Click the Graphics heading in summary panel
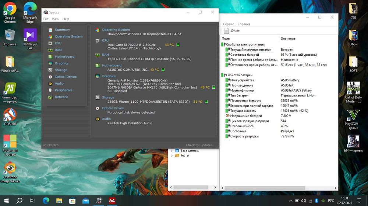 (109, 76)
